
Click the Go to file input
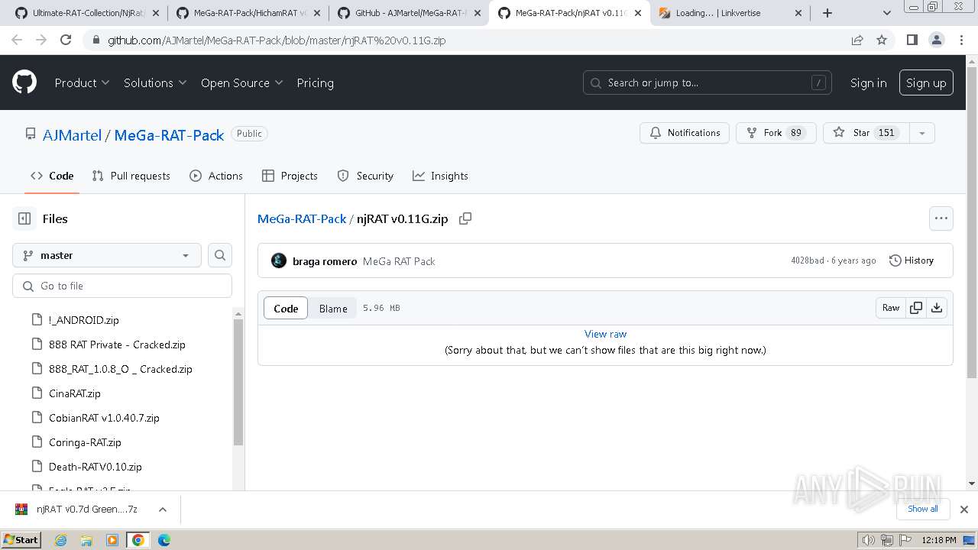pyautogui.click(x=122, y=286)
